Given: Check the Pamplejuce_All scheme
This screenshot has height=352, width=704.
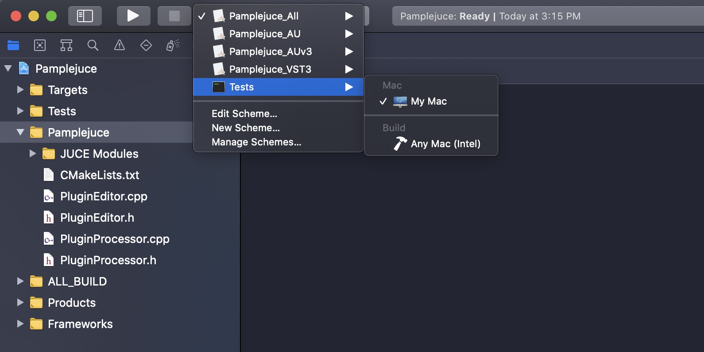Looking at the screenshot, I should (x=264, y=16).
